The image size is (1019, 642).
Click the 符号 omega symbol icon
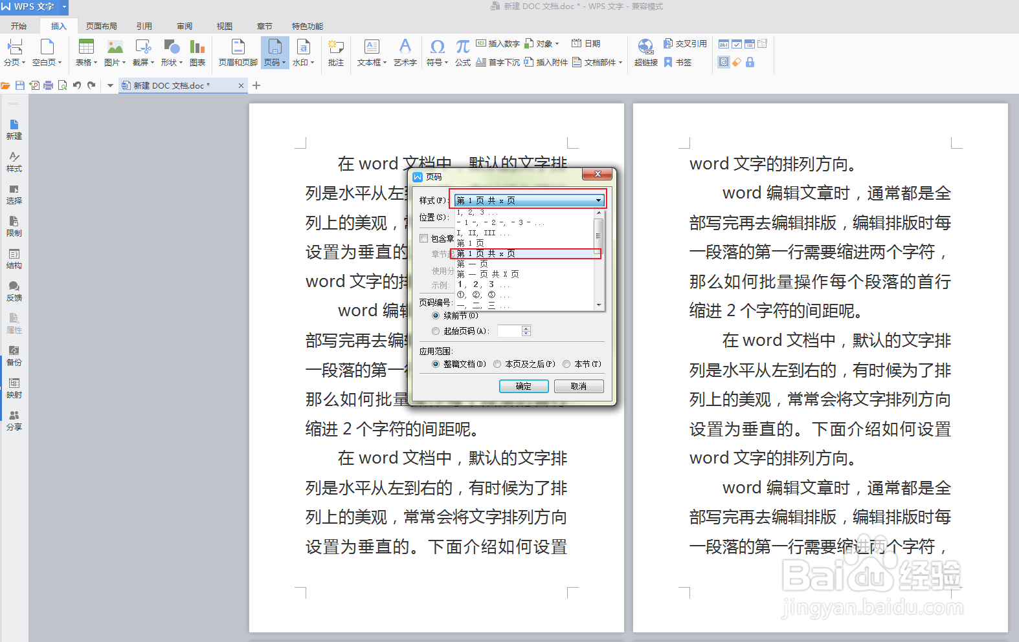[x=437, y=47]
